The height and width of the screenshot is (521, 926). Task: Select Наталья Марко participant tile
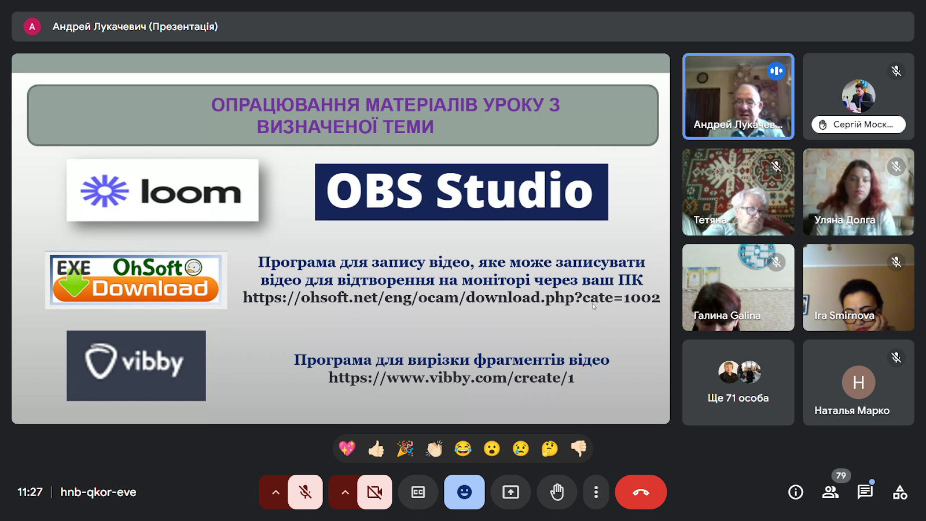(x=858, y=383)
